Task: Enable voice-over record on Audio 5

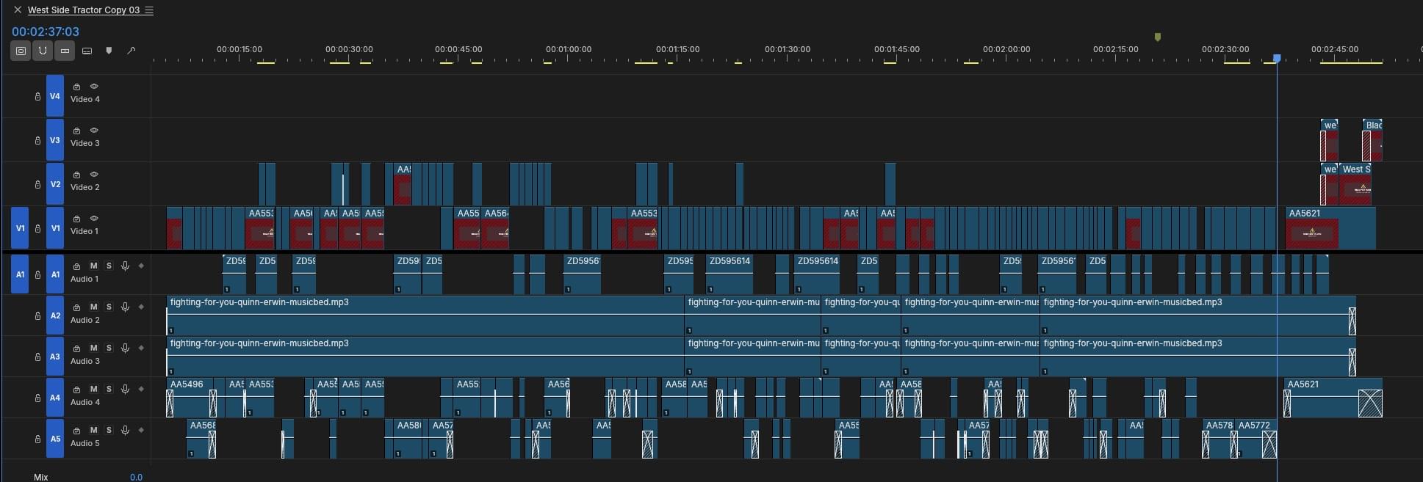Action: [x=125, y=430]
